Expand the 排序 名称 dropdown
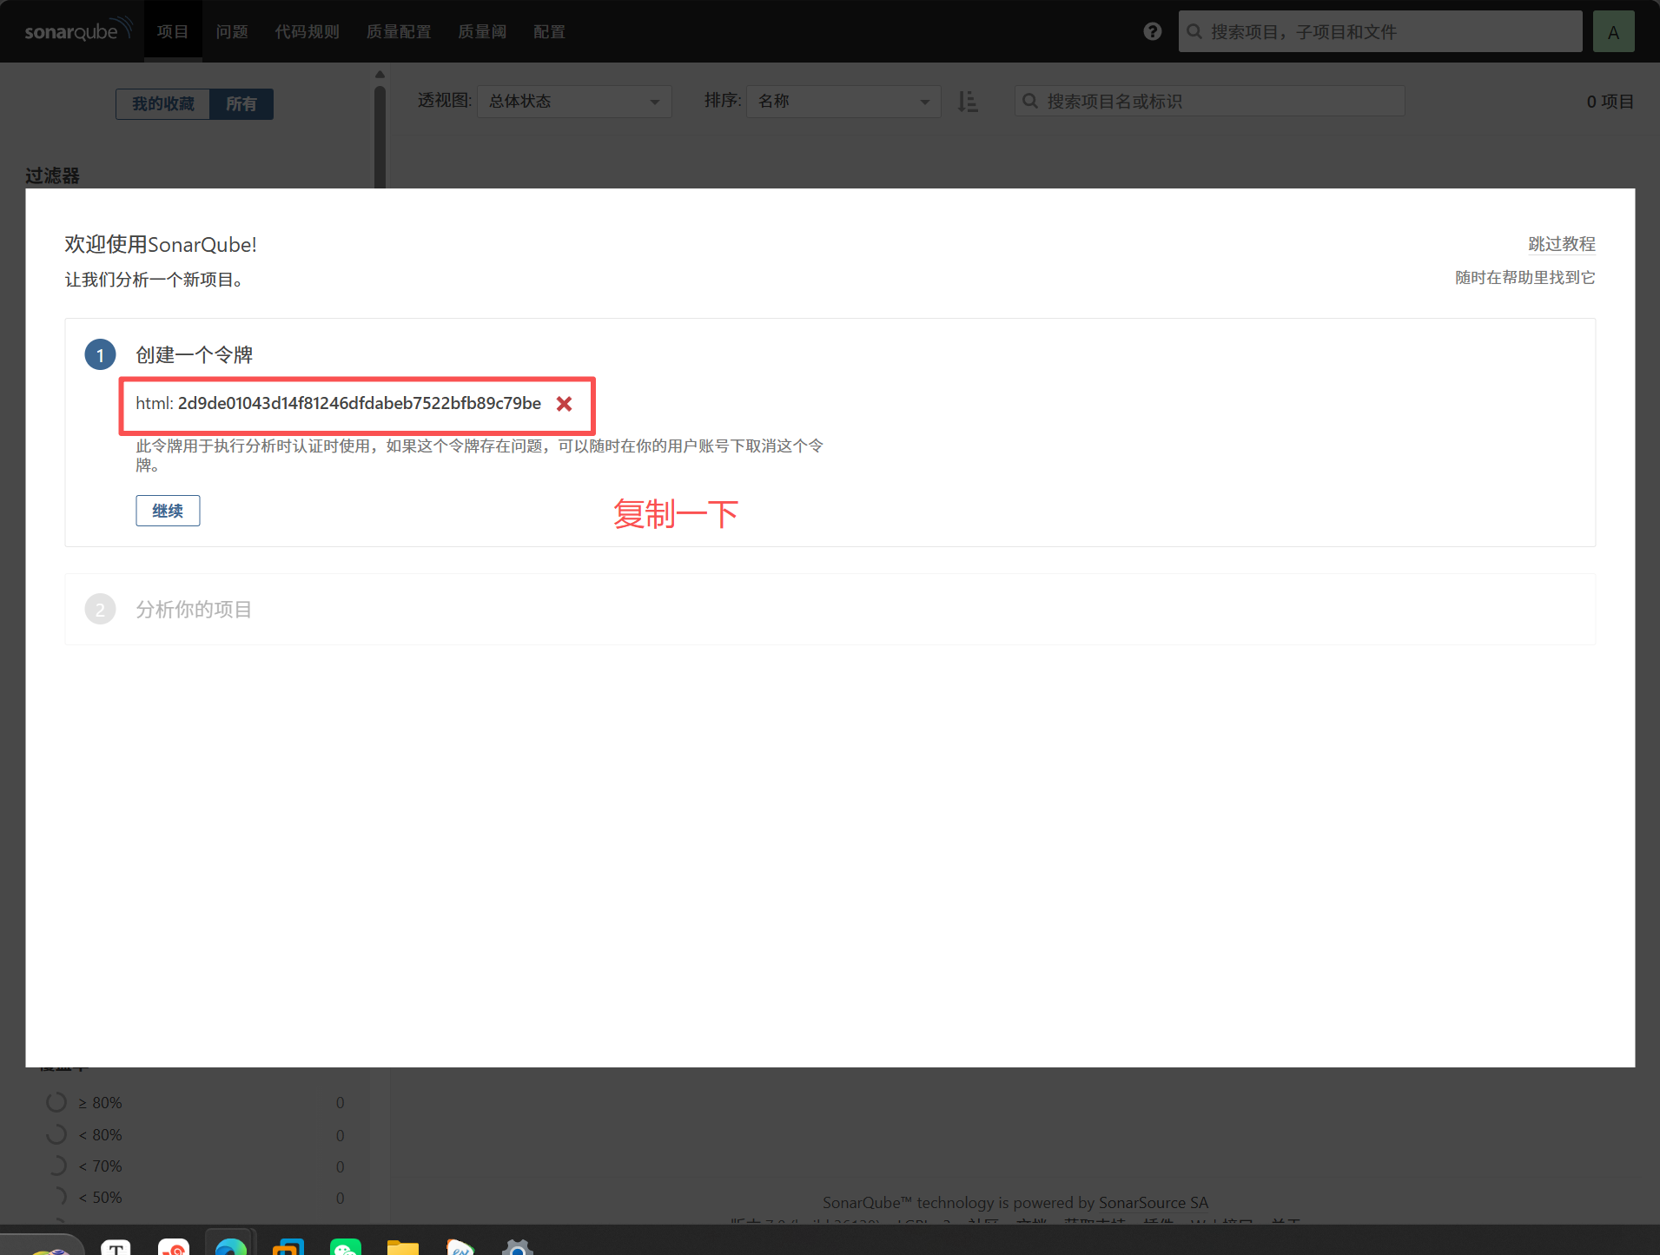 coord(843,102)
